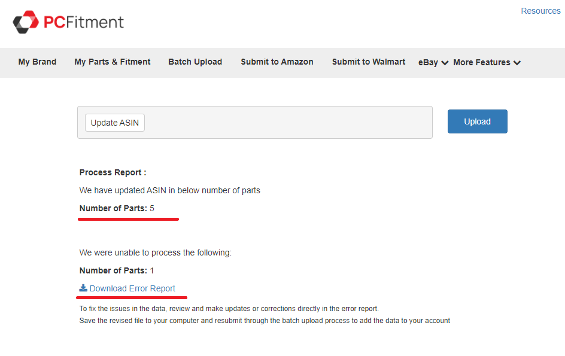565x356 pixels.
Task: Click the chevron arrow beside More Features
Action: pyautogui.click(x=517, y=63)
